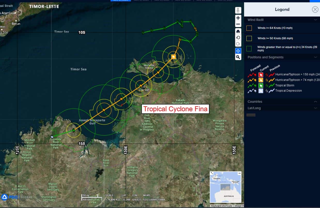Open Keyboard shortcuts link
This screenshot has height=208, width=320.
(222, 206)
